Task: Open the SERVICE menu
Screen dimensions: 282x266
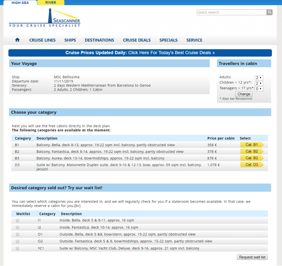Action: pyautogui.click(x=194, y=40)
